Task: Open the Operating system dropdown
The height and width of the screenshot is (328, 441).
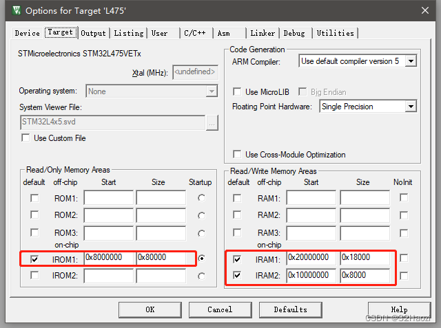Action: (x=152, y=91)
